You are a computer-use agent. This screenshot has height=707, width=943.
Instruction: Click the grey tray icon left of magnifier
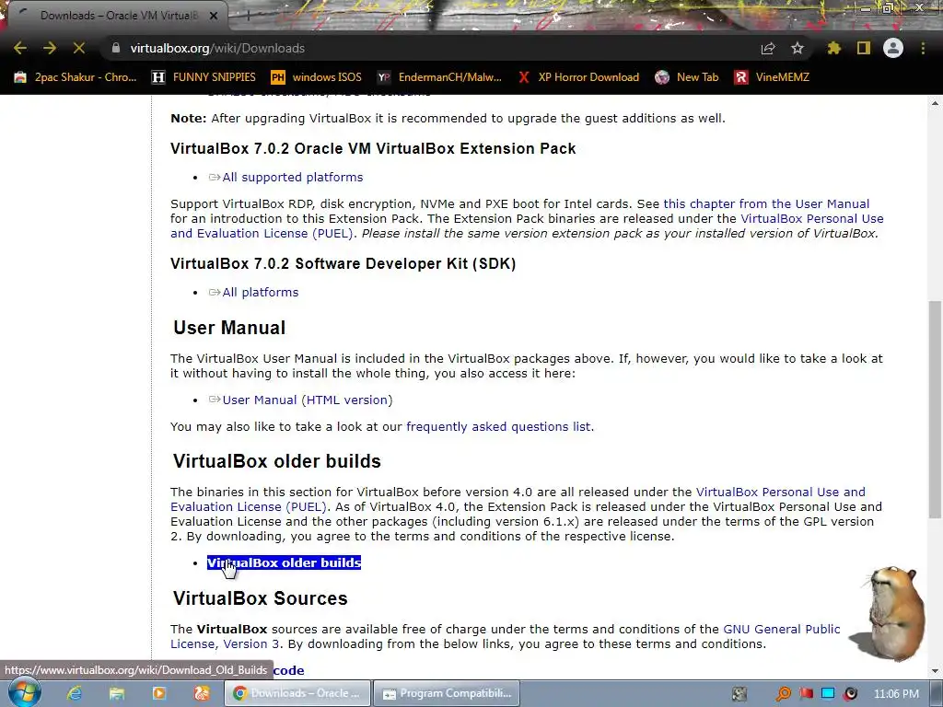click(739, 694)
